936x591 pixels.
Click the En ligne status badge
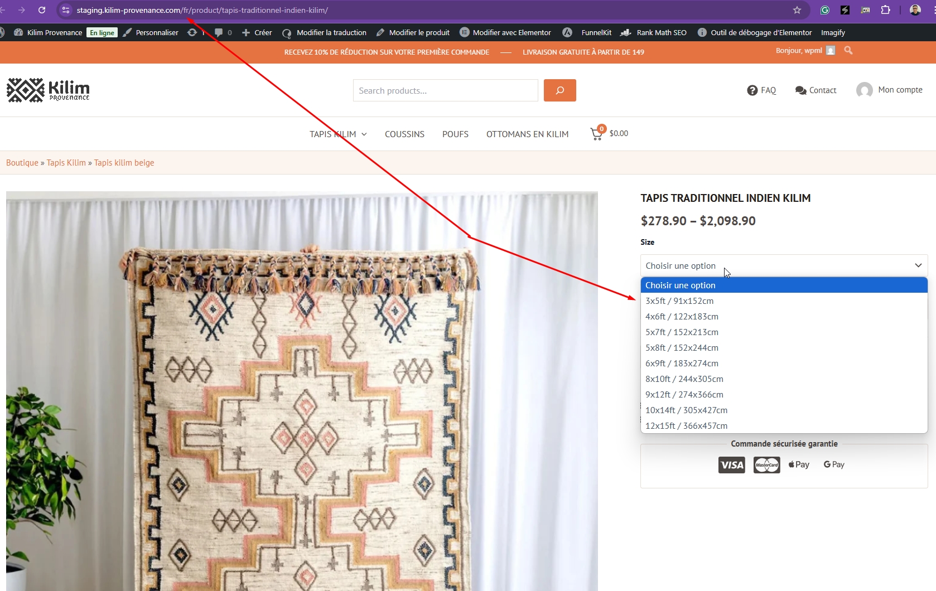click(102, 32)
